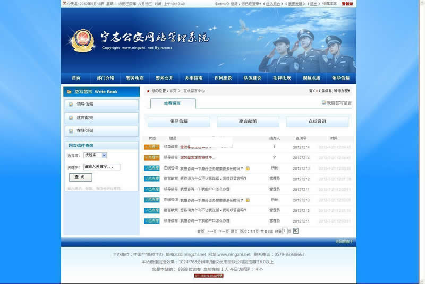Screen dimensions: 425x284
Task: Go to 法律法规 in the navigation bar
Action: [x=282, y=78]
